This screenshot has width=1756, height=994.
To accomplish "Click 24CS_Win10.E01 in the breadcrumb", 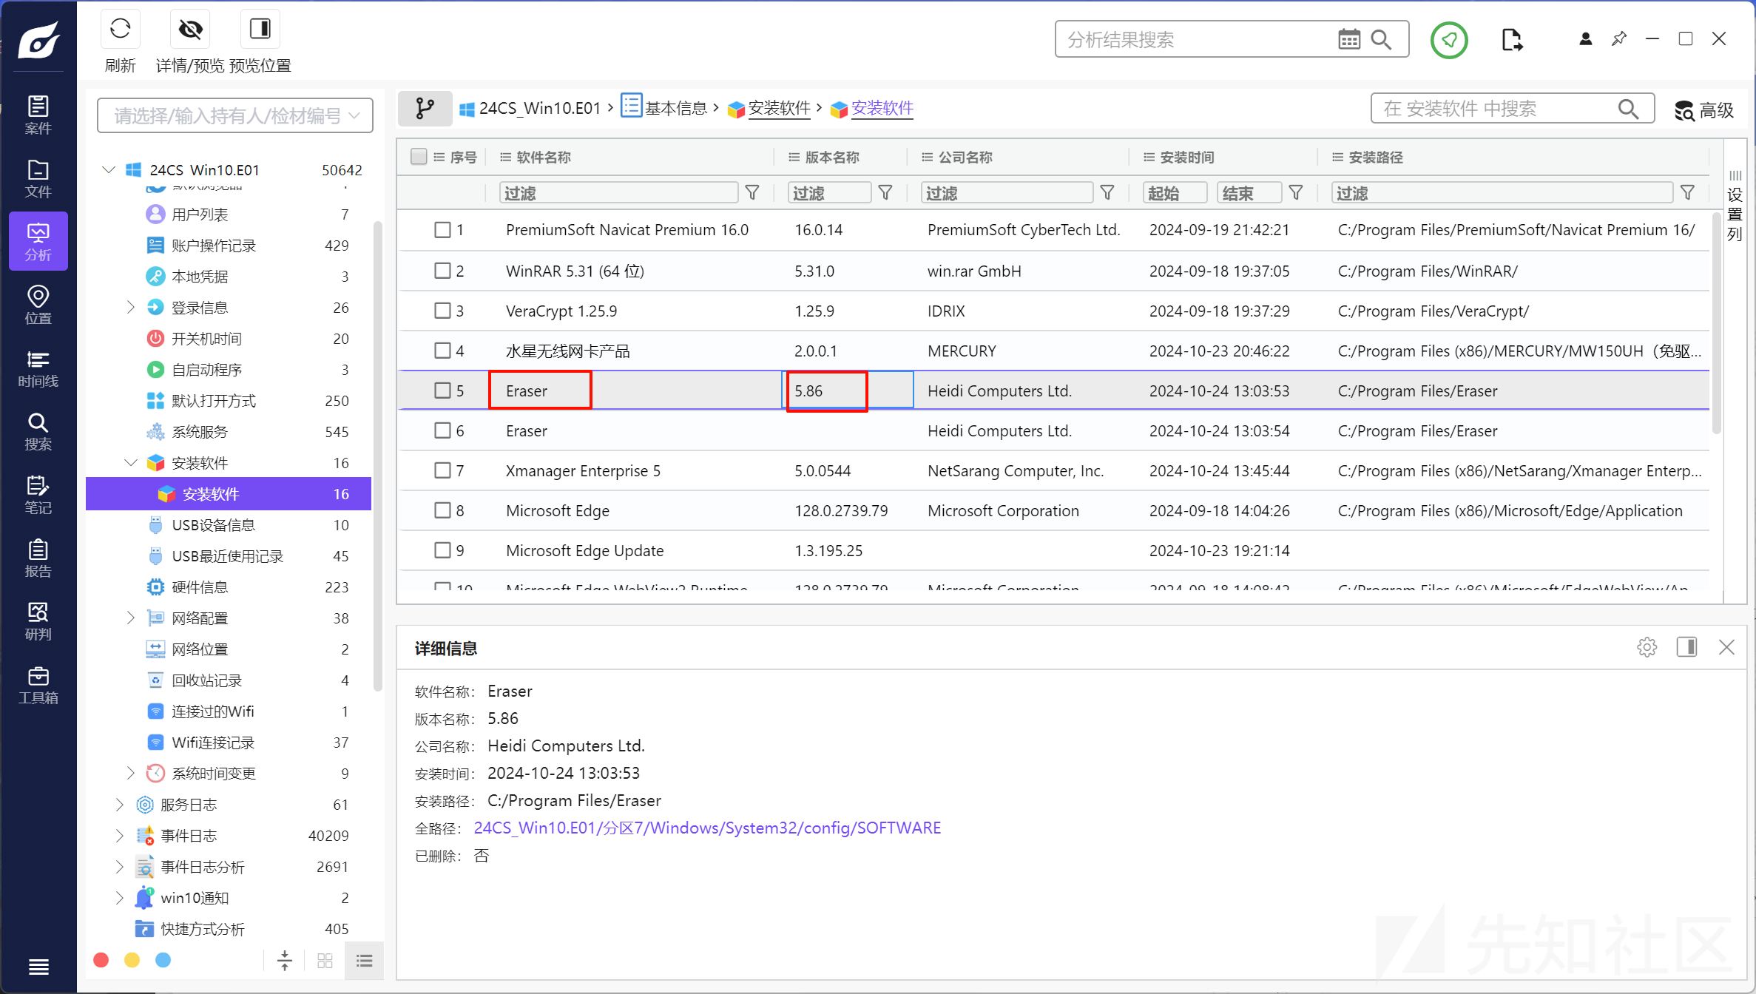I will coord(539,108).
